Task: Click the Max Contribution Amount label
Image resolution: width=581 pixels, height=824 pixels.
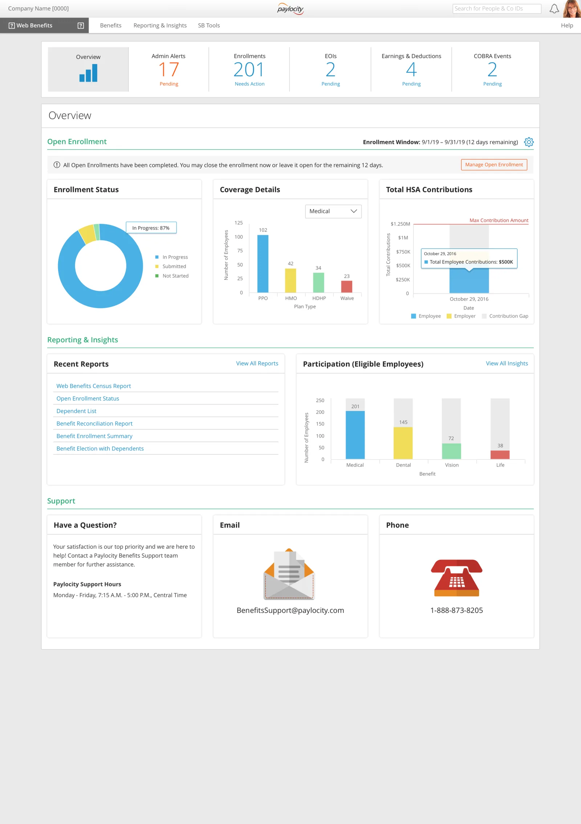Action: 499,220
